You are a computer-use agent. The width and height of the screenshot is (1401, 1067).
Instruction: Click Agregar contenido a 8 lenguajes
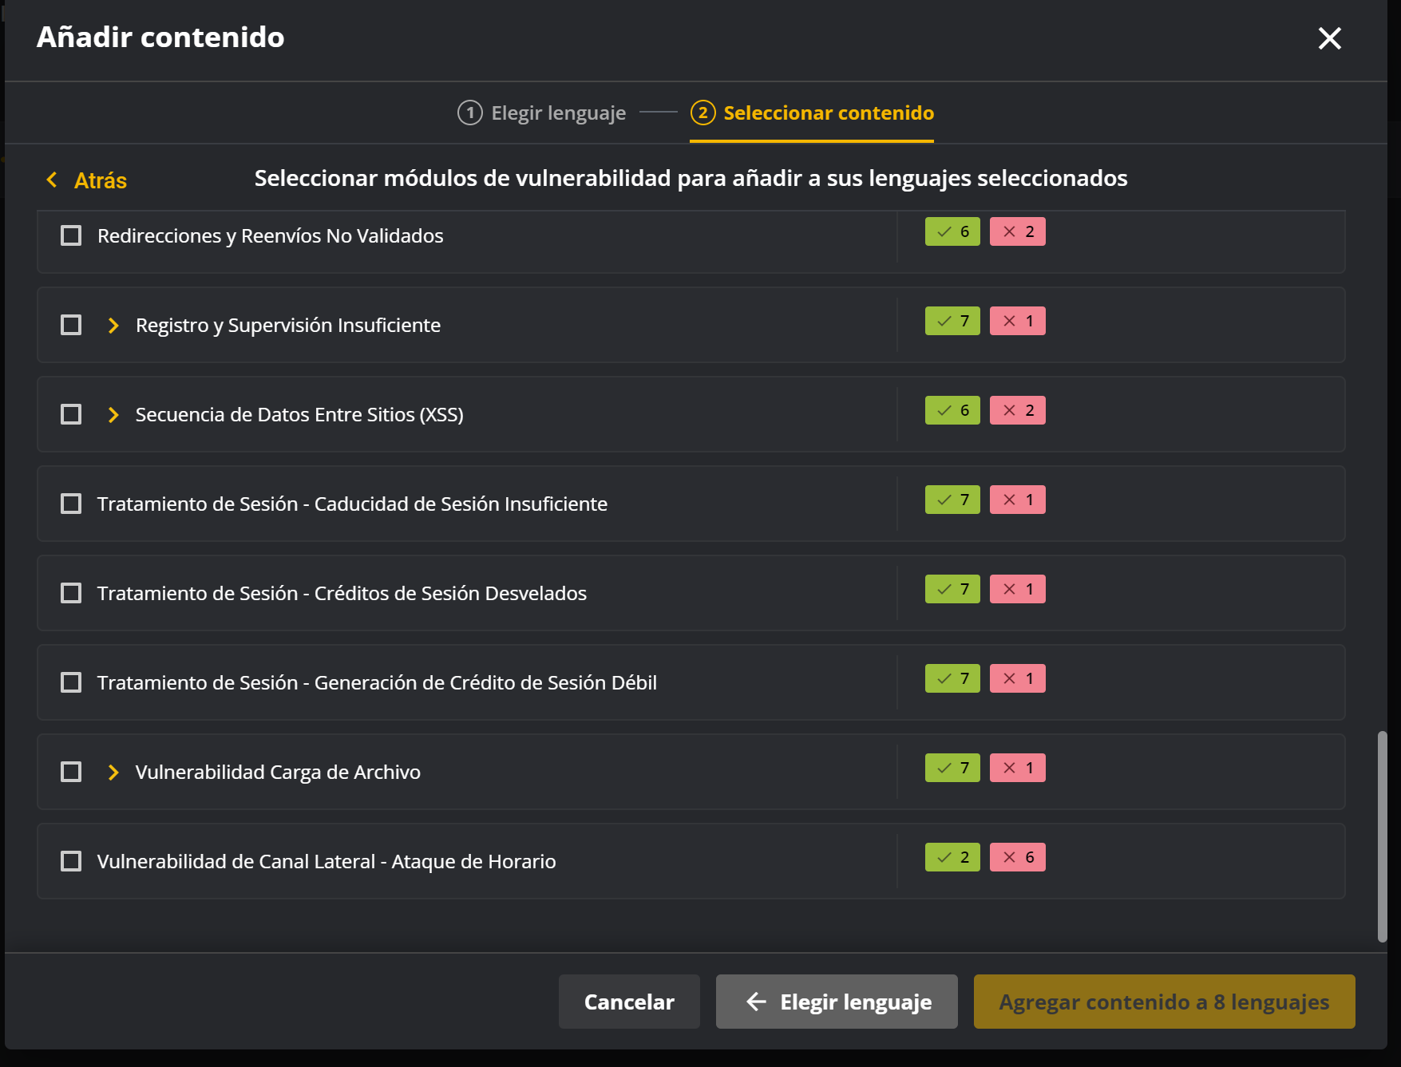coord(1165,1002)
